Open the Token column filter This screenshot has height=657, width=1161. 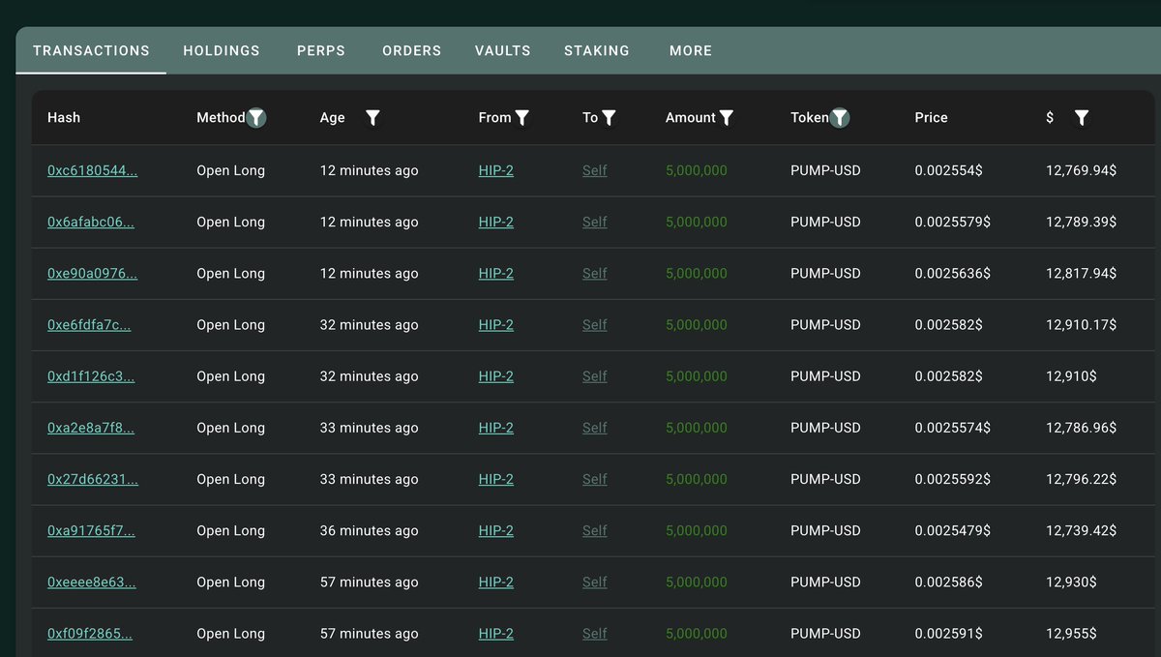click(841, 118)
